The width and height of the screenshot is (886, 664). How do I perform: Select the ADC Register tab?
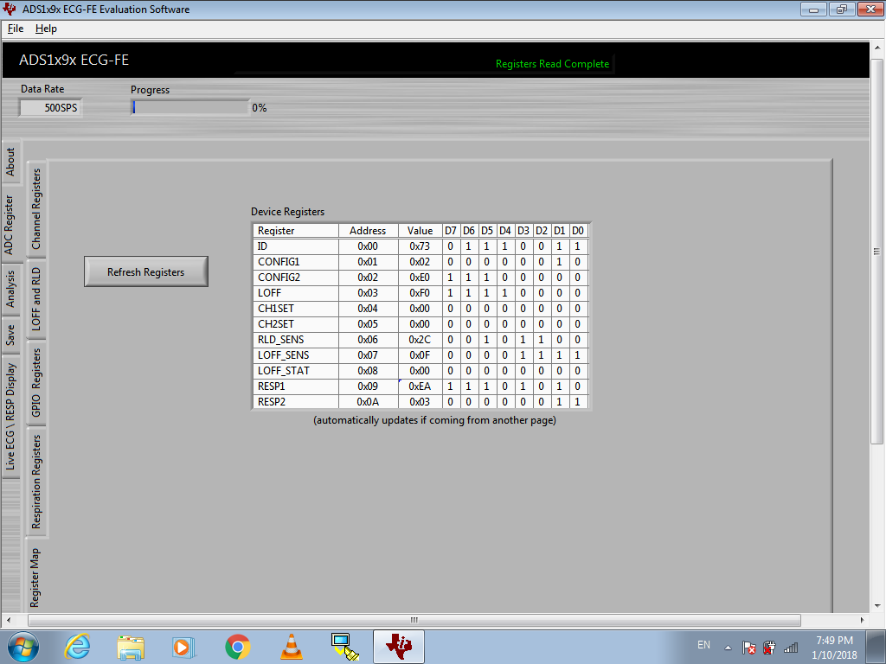tap(10, 225)
